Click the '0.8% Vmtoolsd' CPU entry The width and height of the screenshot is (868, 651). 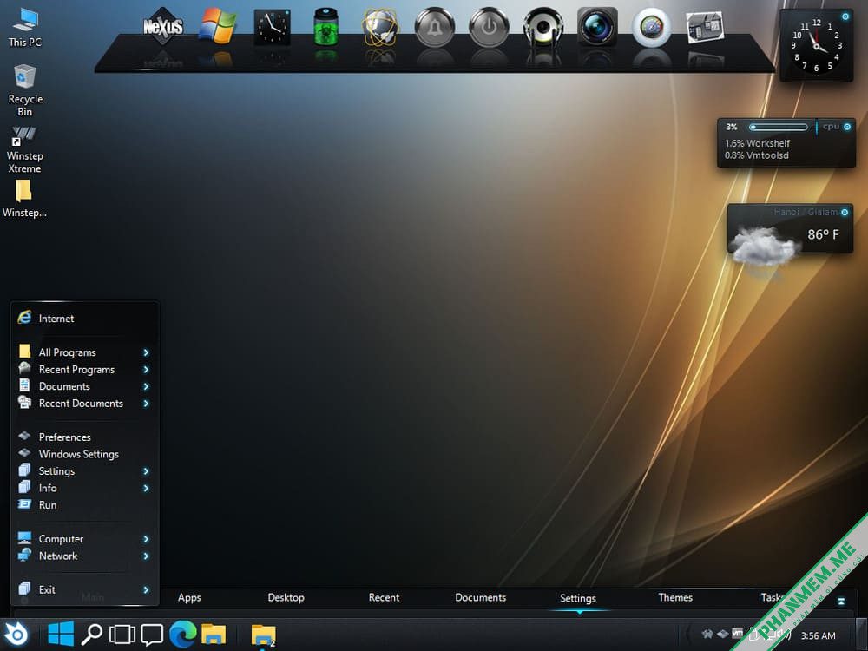[x=757, y=155]
